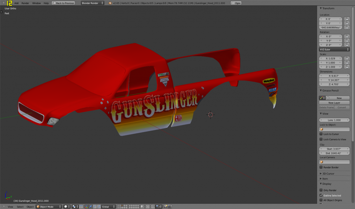Click the Clip End 1640.42 field
This screenshot has height=209, width=355.
(x=334, y=153)
